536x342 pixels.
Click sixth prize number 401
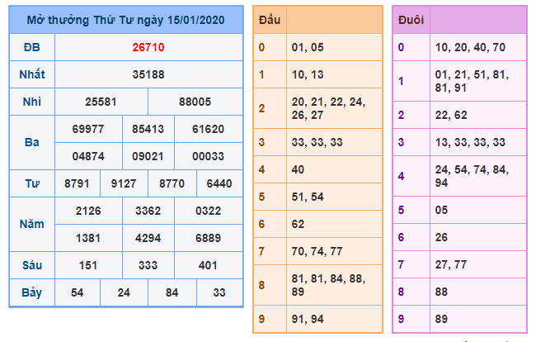point(209,265)
